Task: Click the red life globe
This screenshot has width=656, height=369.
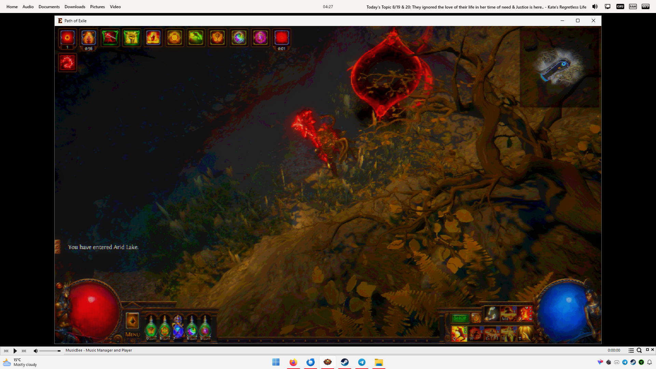Action: coord(93,310)
